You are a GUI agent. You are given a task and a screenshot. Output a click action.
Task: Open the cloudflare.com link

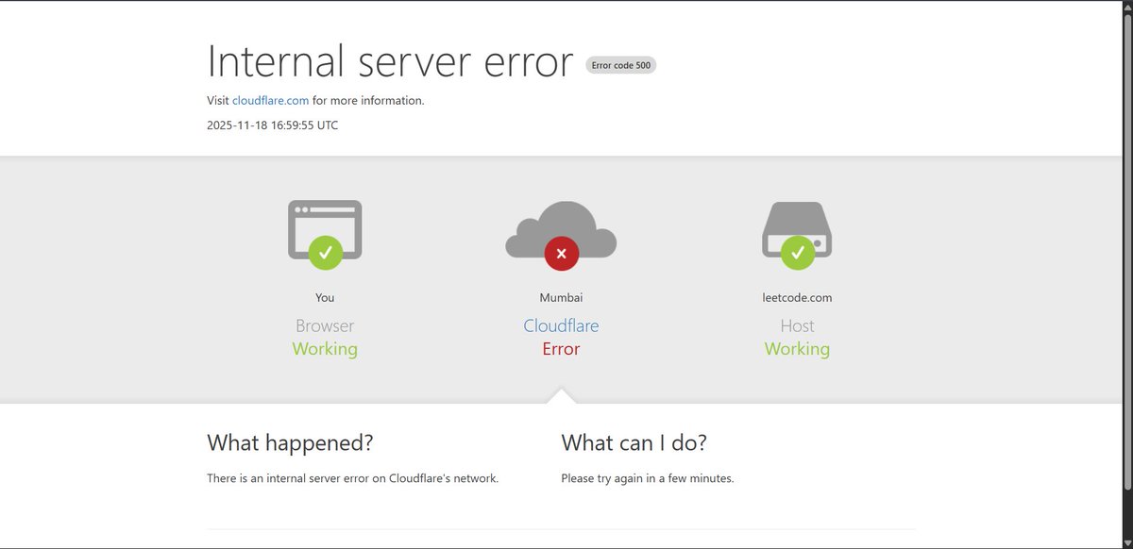point(270,100)
